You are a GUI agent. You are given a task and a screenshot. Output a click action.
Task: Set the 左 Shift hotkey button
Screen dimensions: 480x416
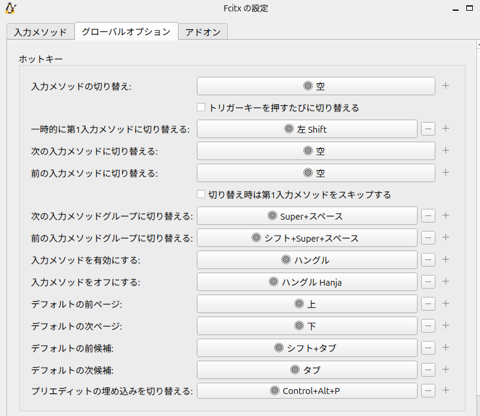307,129
